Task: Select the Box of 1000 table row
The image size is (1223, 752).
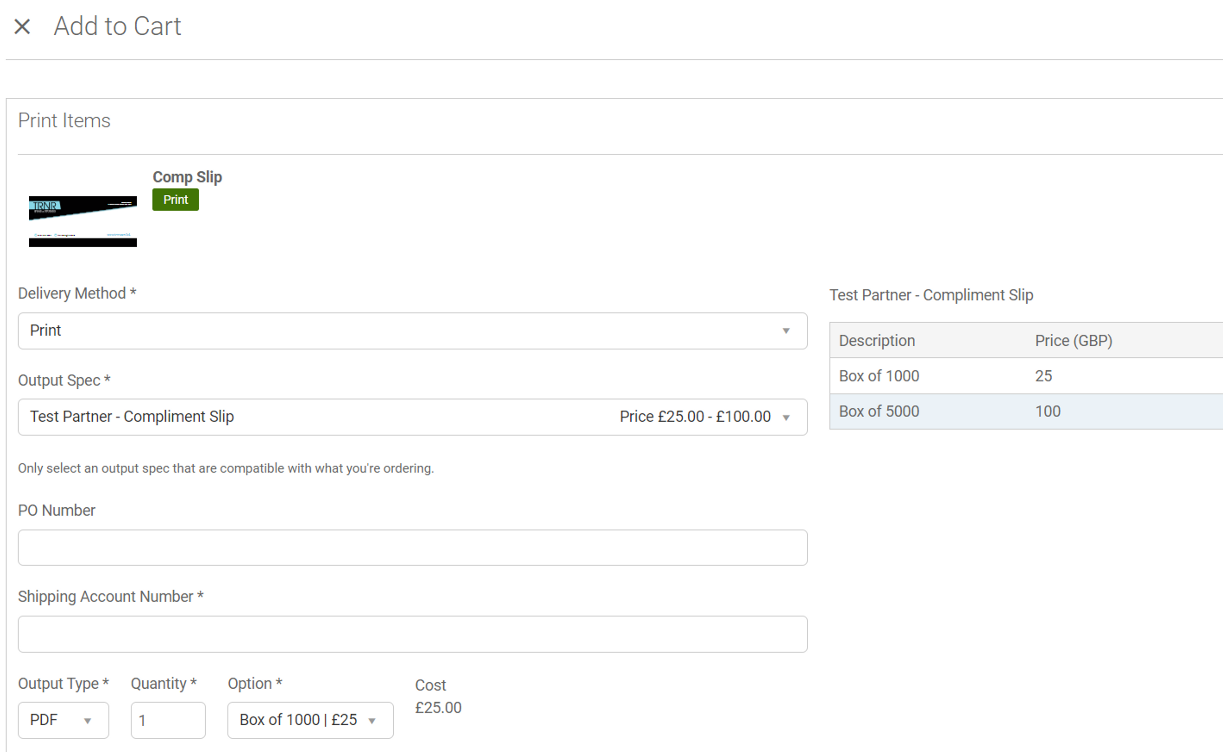Action: pos(1026,376)
